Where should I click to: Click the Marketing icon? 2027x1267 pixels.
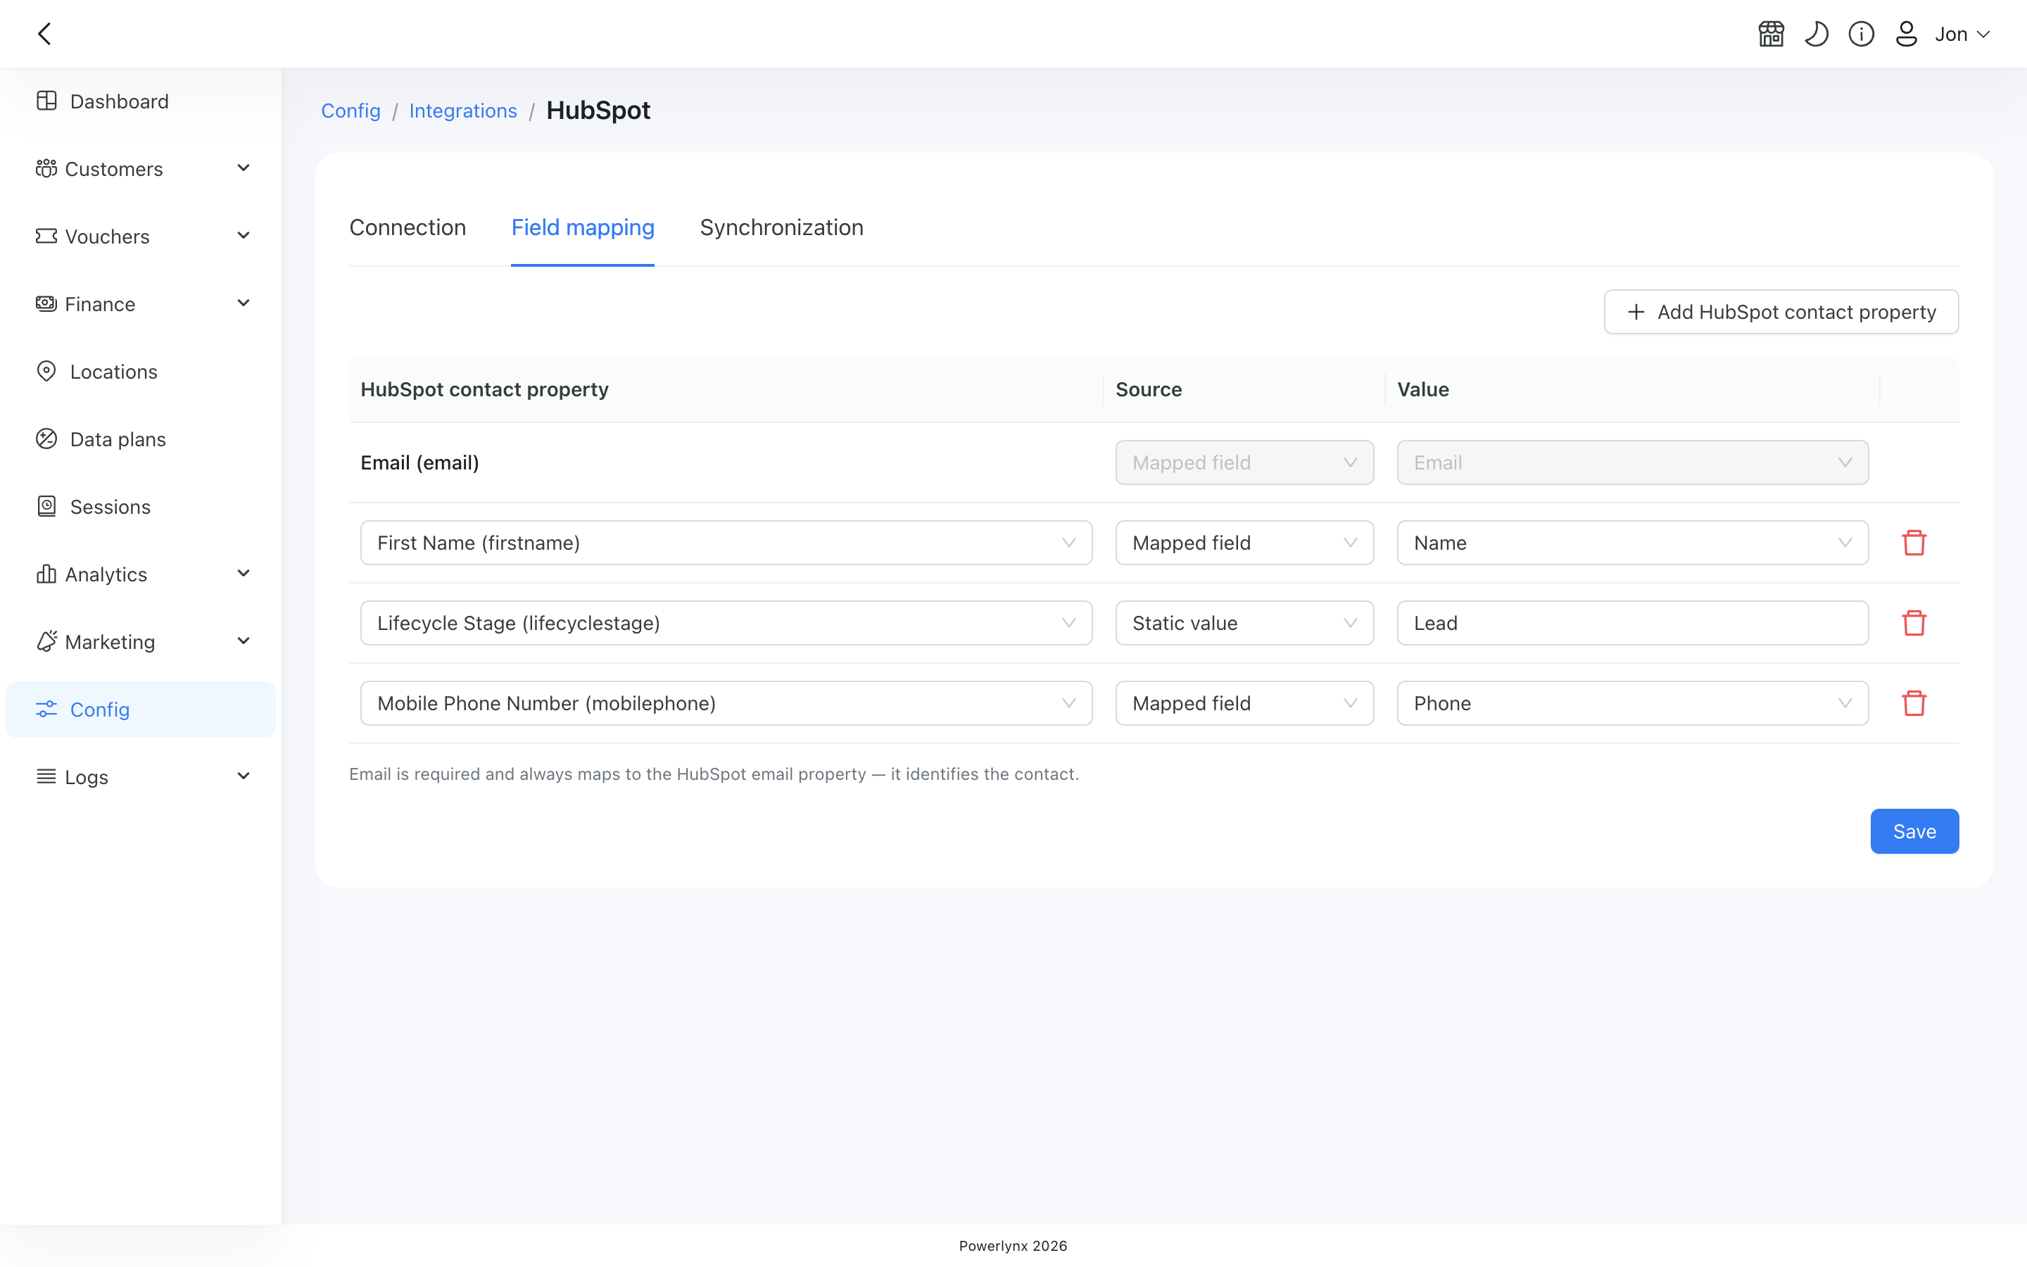tap(47, 641)
